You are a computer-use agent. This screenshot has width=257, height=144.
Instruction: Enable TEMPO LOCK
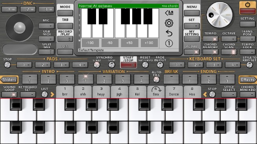248,52
